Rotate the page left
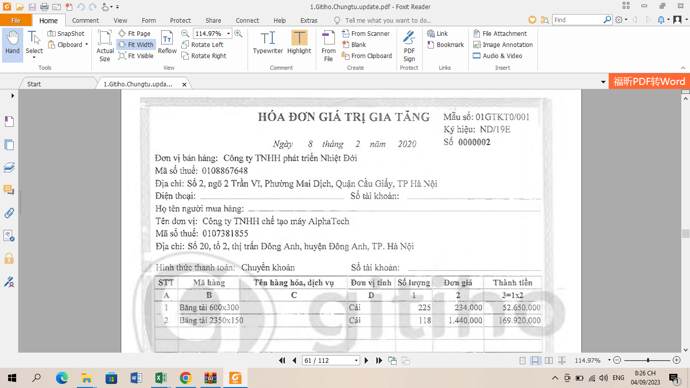 [203, 44]
